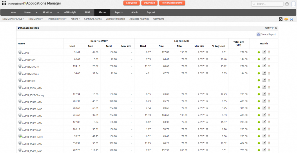
Task: Click into the Search input field
Action: click(x=269, y=4)
